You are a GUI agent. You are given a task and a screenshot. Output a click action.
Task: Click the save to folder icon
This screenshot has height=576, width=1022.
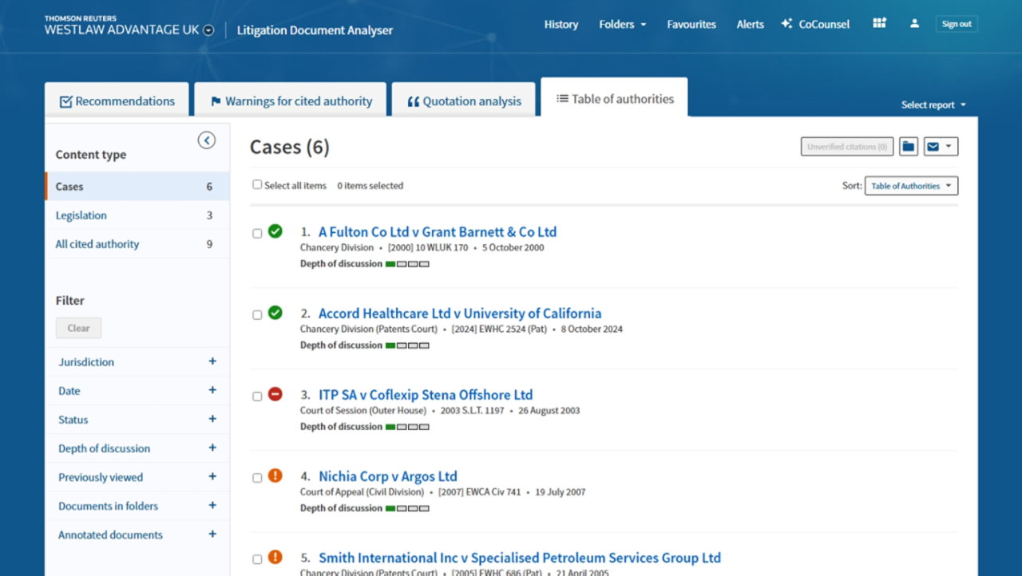pyautogui.click(x=908, y=147)
